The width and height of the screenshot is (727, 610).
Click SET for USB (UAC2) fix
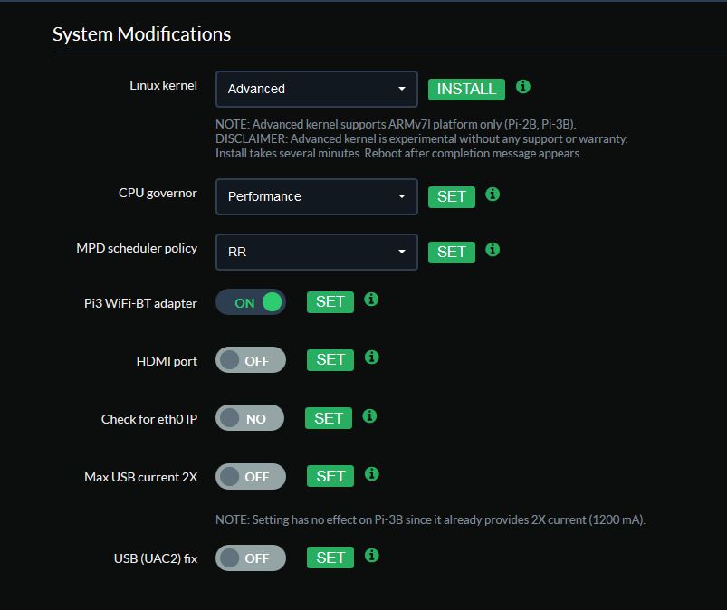[330, 558]
